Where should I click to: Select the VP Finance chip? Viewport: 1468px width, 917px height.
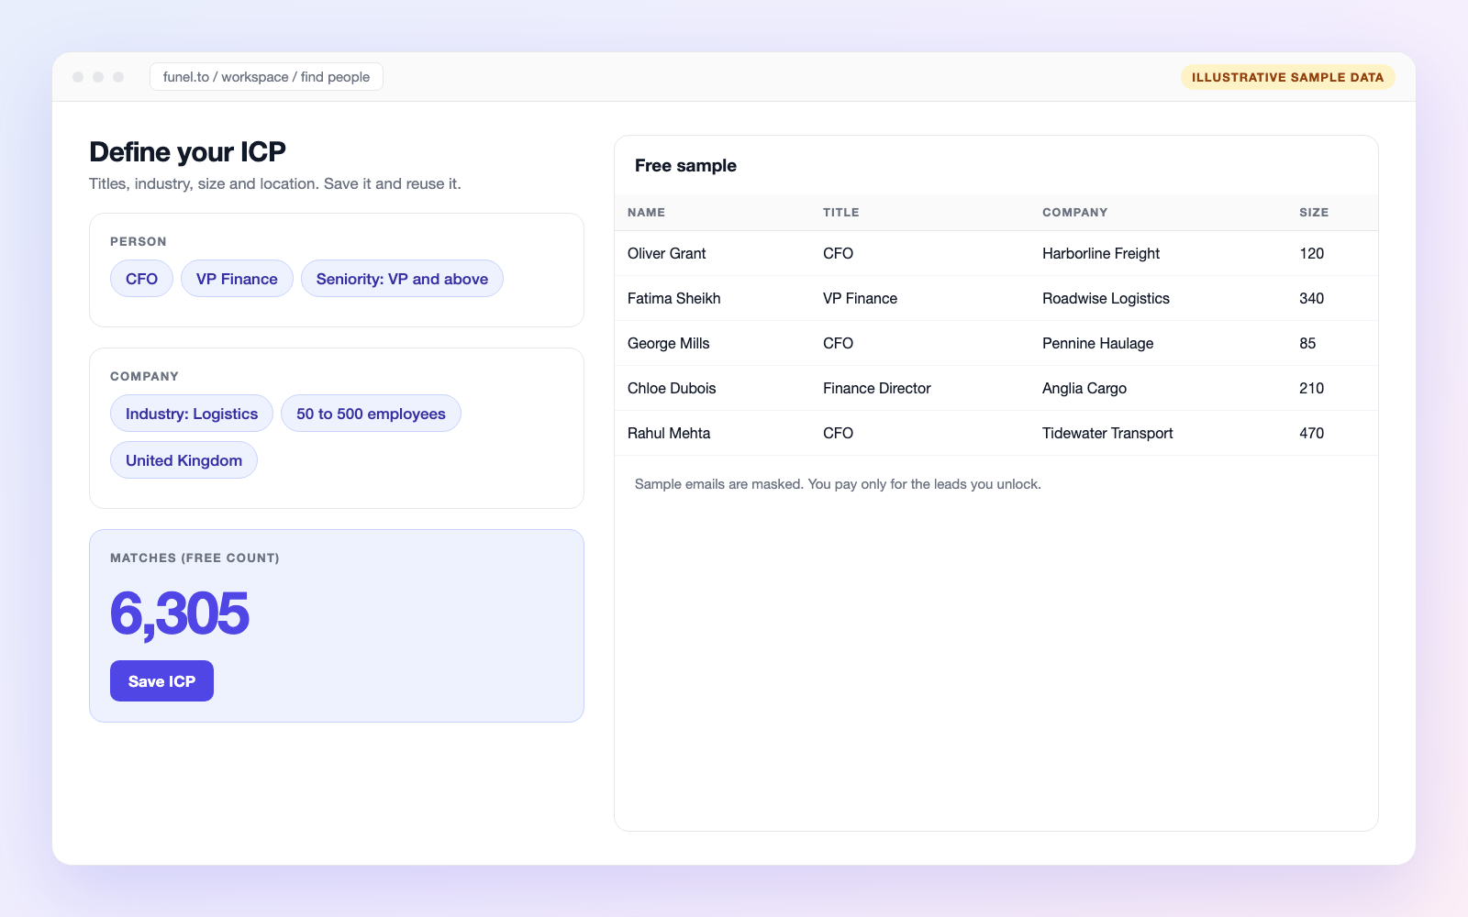coord(237,279)
